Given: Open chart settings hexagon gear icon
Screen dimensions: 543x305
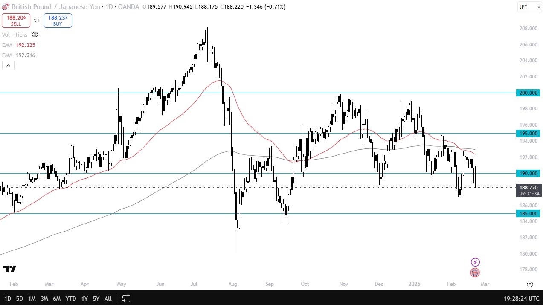Looking at the screenshot, I should tap(530, 284).
